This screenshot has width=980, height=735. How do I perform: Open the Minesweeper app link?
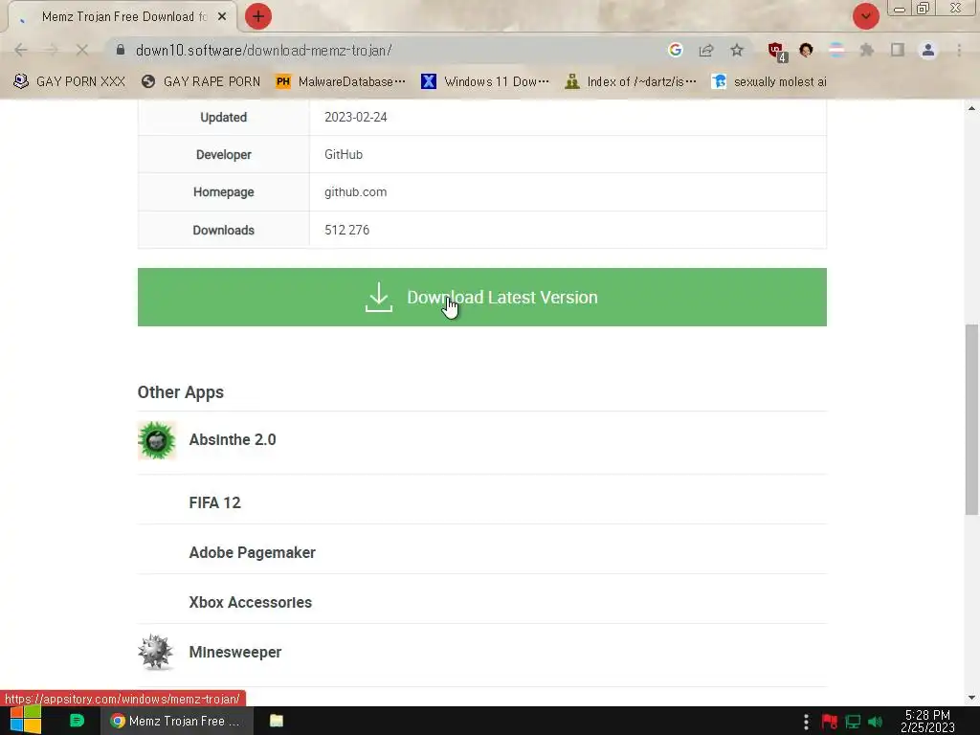(x=235, y=652)
